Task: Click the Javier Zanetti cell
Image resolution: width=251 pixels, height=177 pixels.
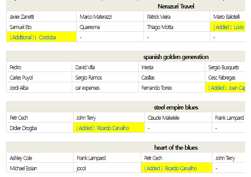Action: 41,17
